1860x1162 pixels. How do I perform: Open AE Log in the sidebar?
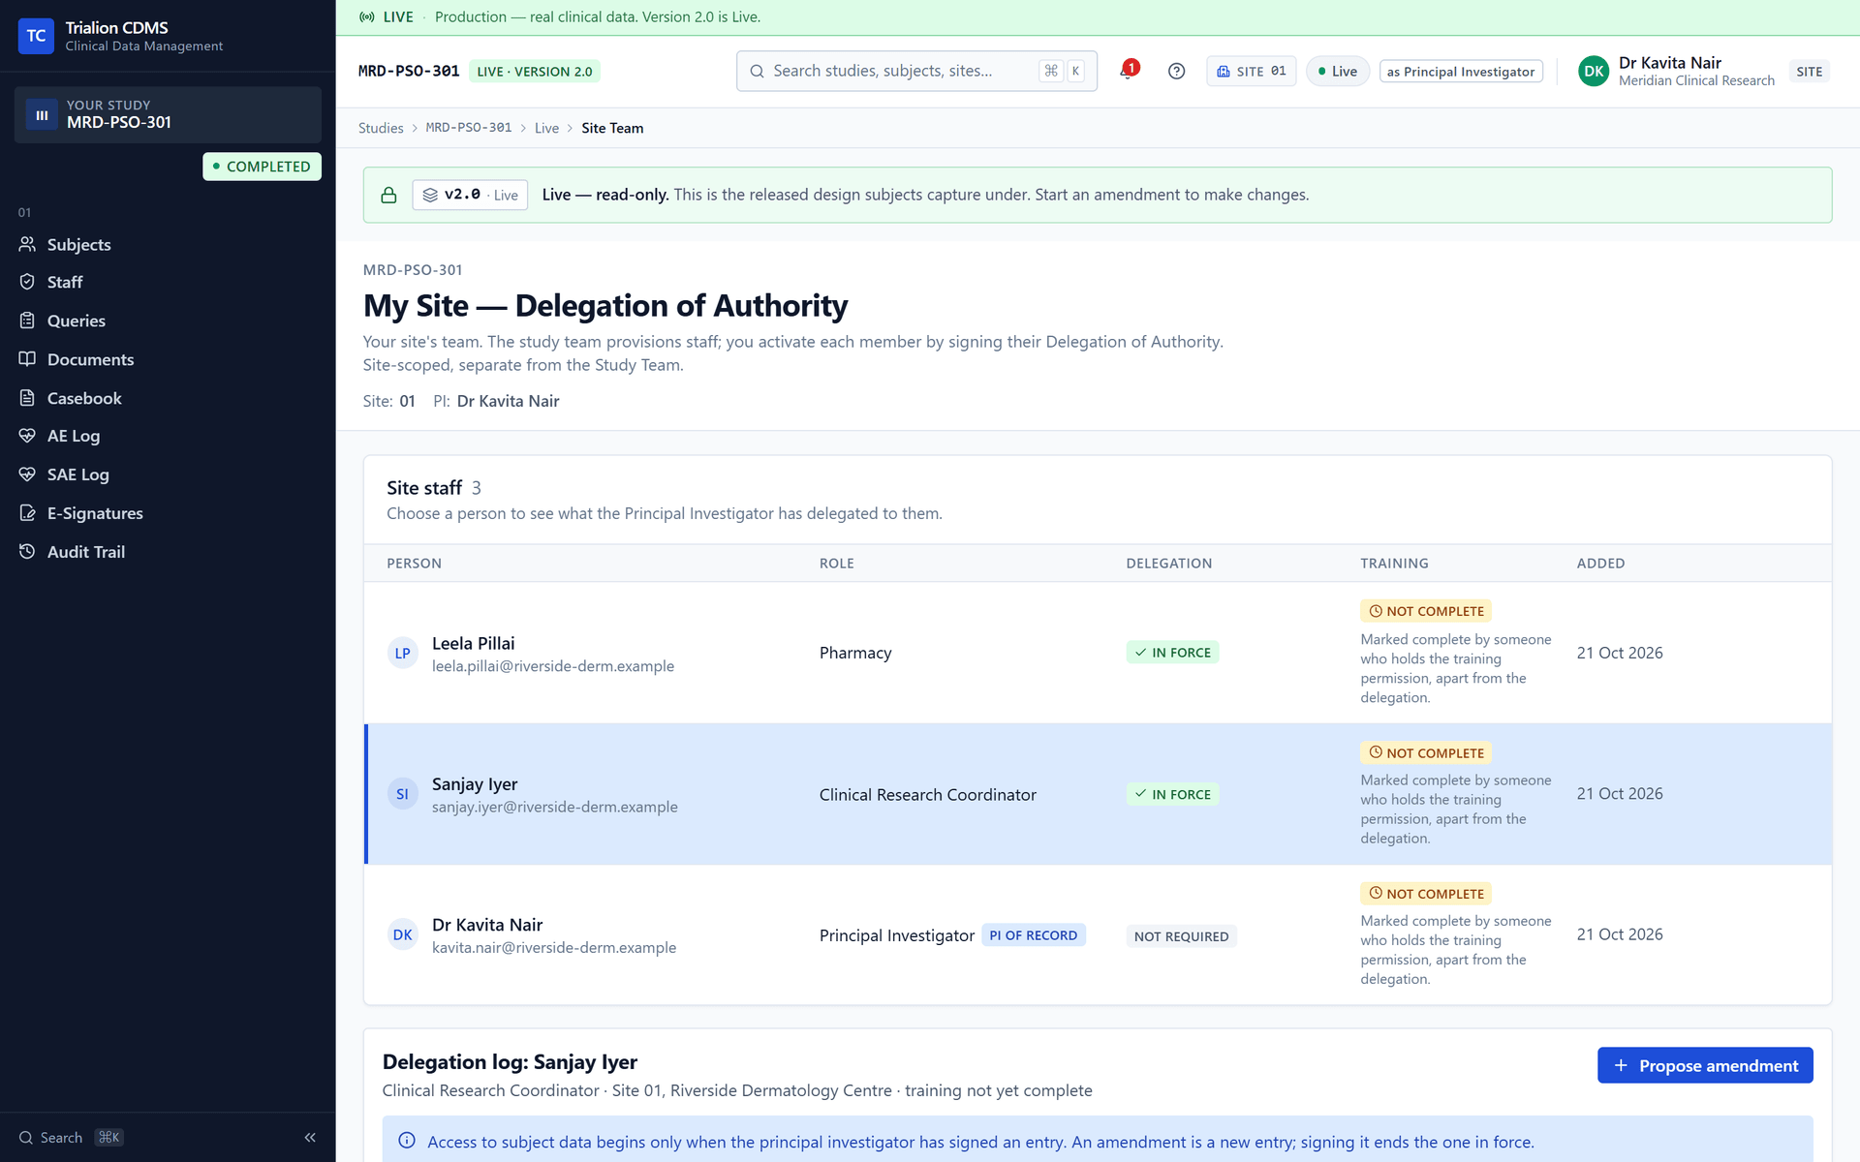pos(168,436)
